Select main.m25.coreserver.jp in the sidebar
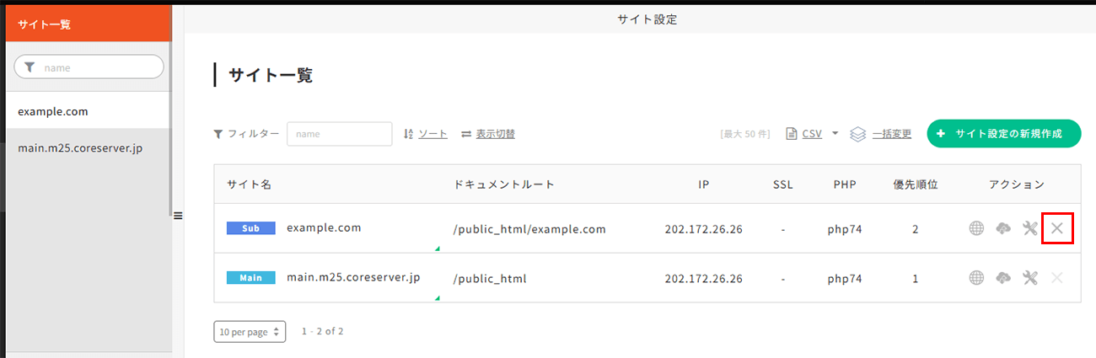 click(87, 147)
